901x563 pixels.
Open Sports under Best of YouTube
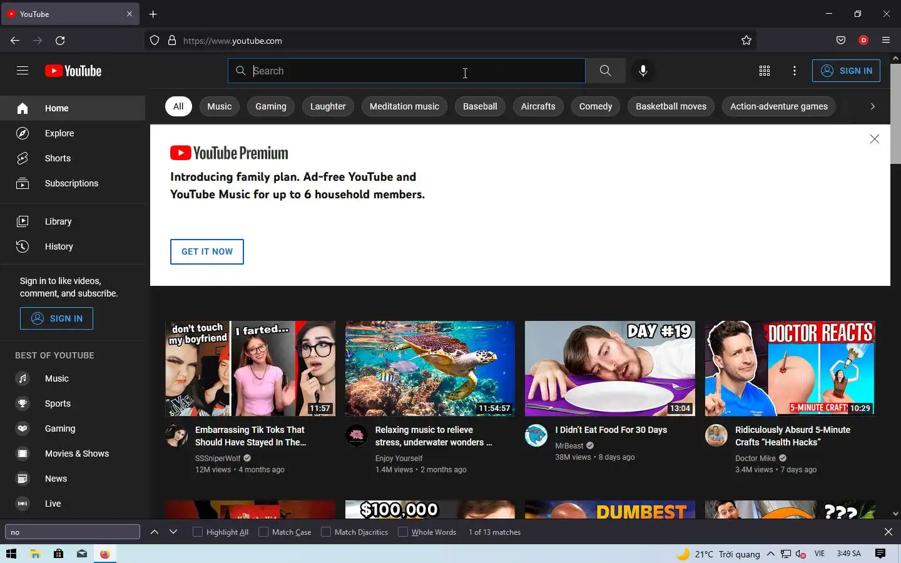coord(73,403)
